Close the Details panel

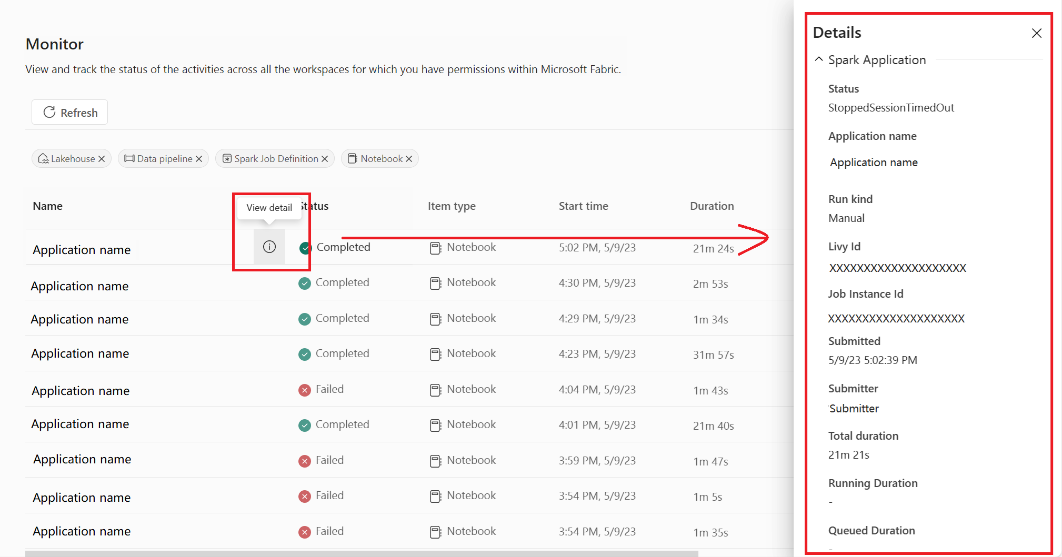[1036, 33]
